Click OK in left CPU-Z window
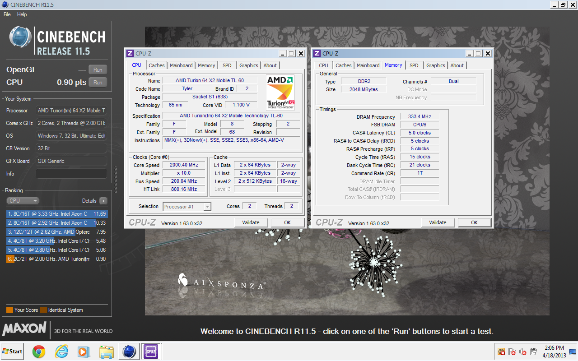 [288, 222]
